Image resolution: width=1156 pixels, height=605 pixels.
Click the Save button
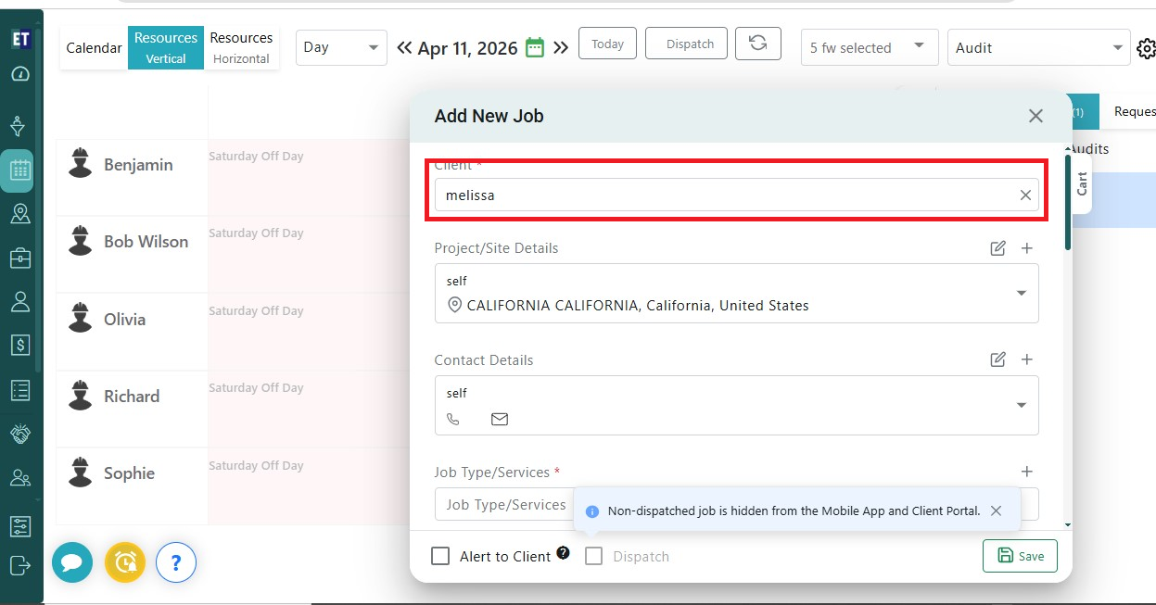click(1020, 556)
